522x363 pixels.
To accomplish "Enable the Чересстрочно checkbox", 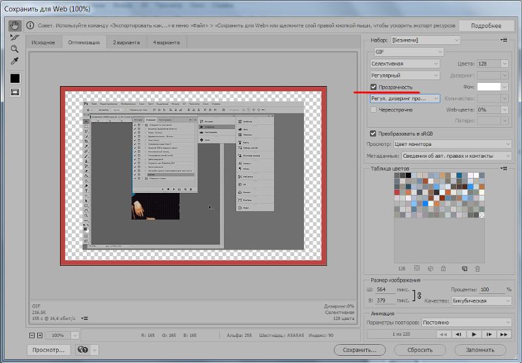I will 373,110.
